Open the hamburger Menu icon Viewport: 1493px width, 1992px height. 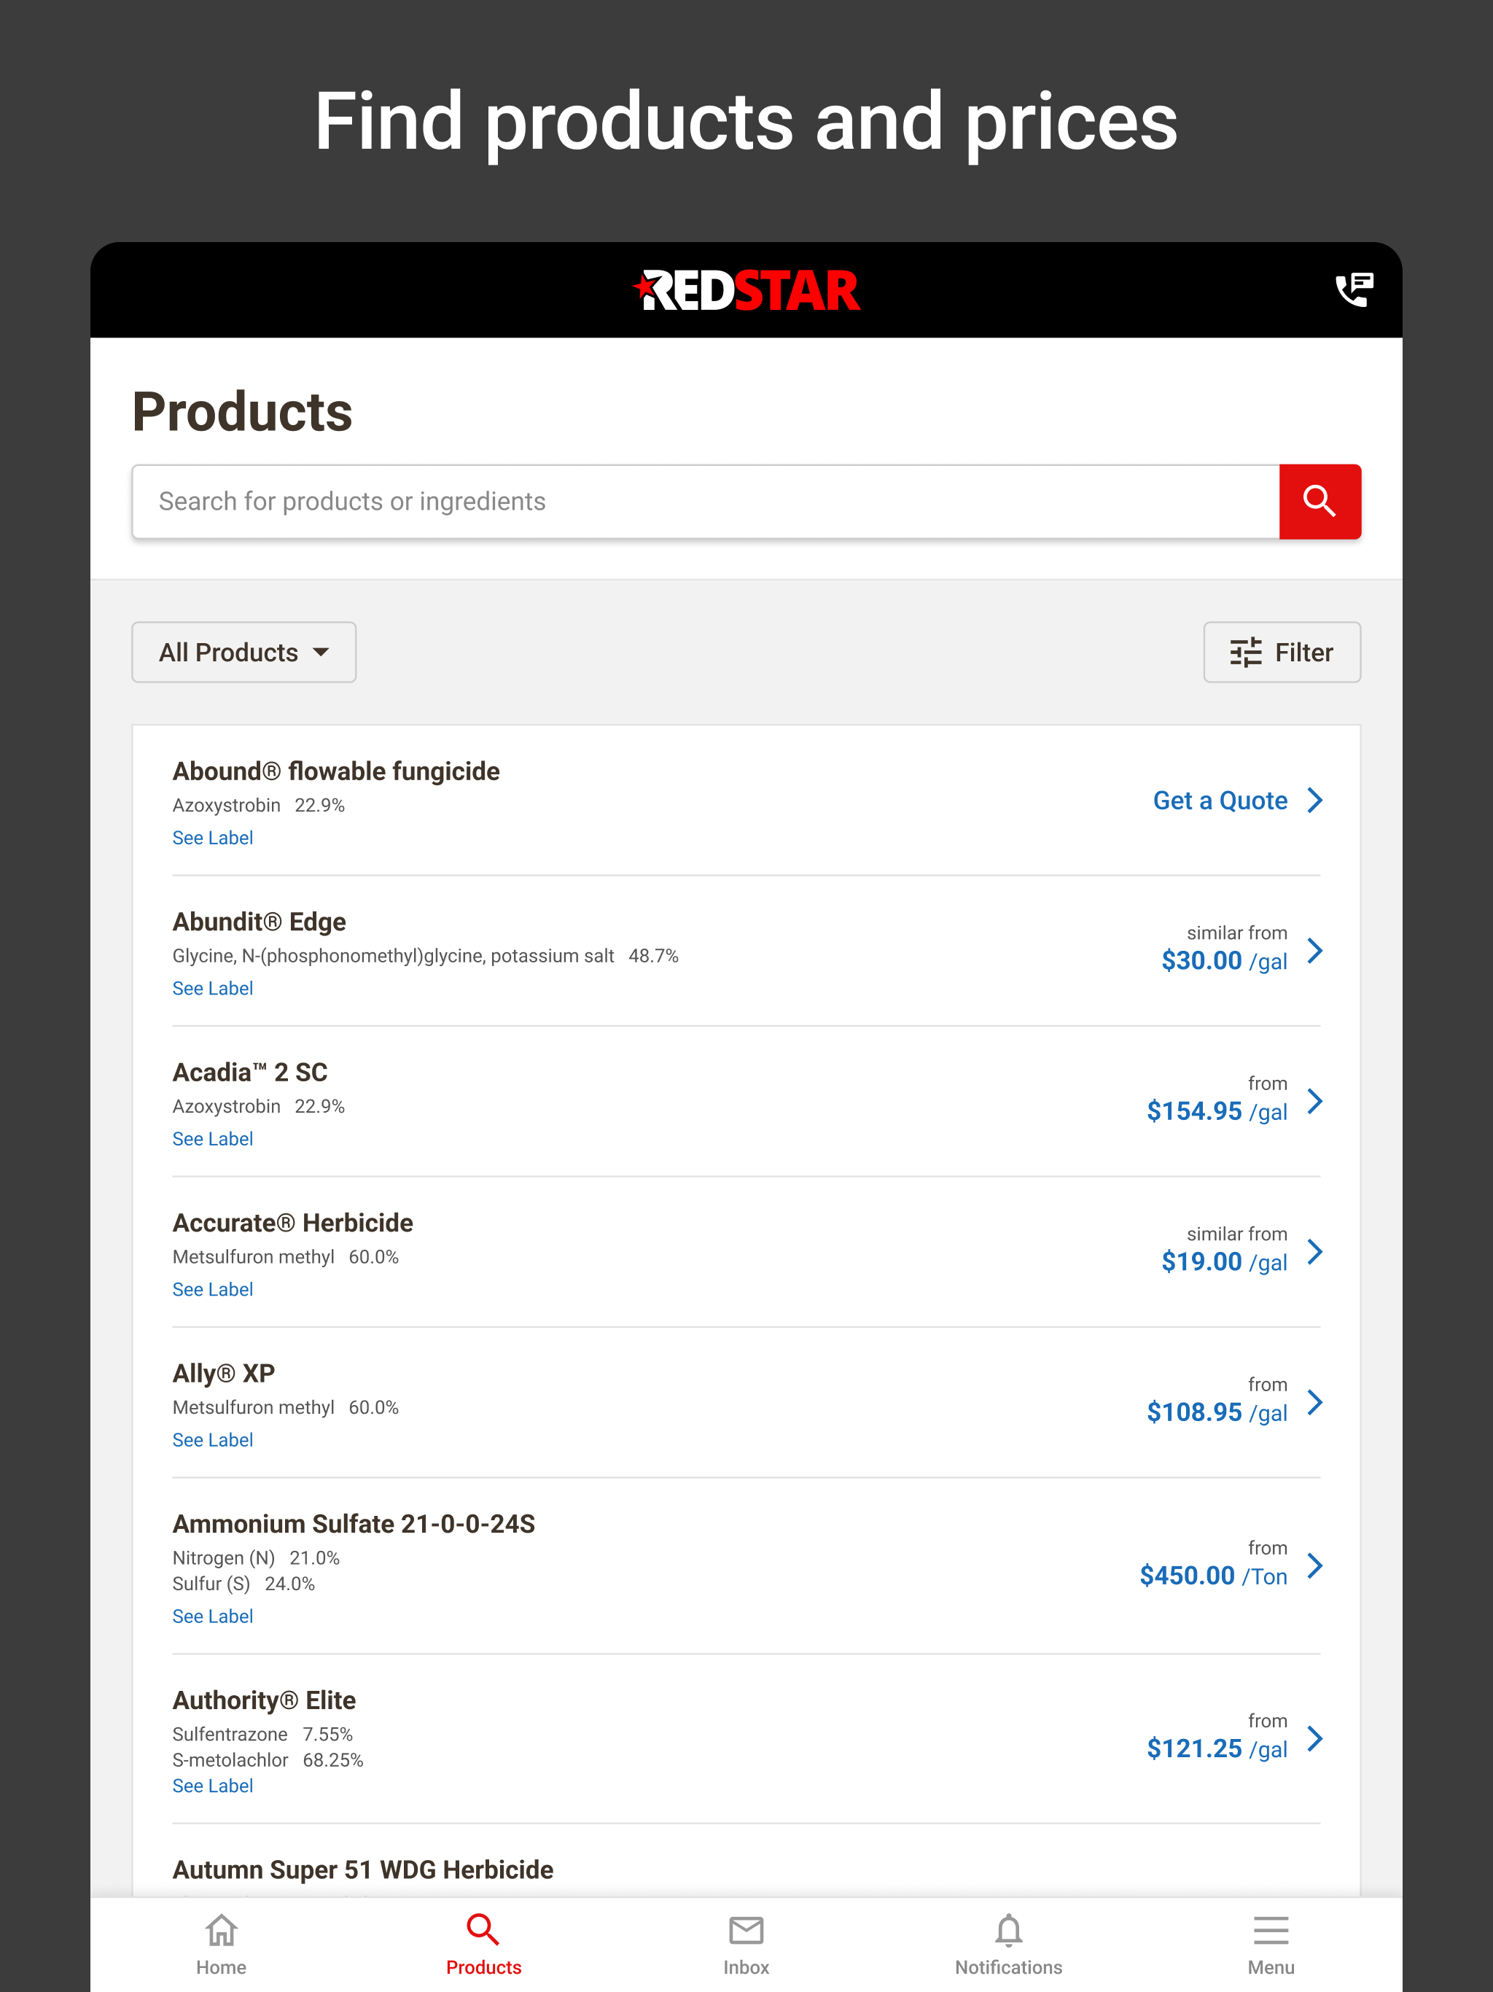tap(1271, 1930)
